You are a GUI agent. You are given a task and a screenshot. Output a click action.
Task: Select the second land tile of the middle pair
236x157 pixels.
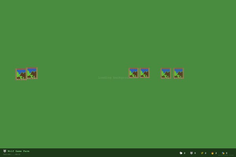(145, 73)
